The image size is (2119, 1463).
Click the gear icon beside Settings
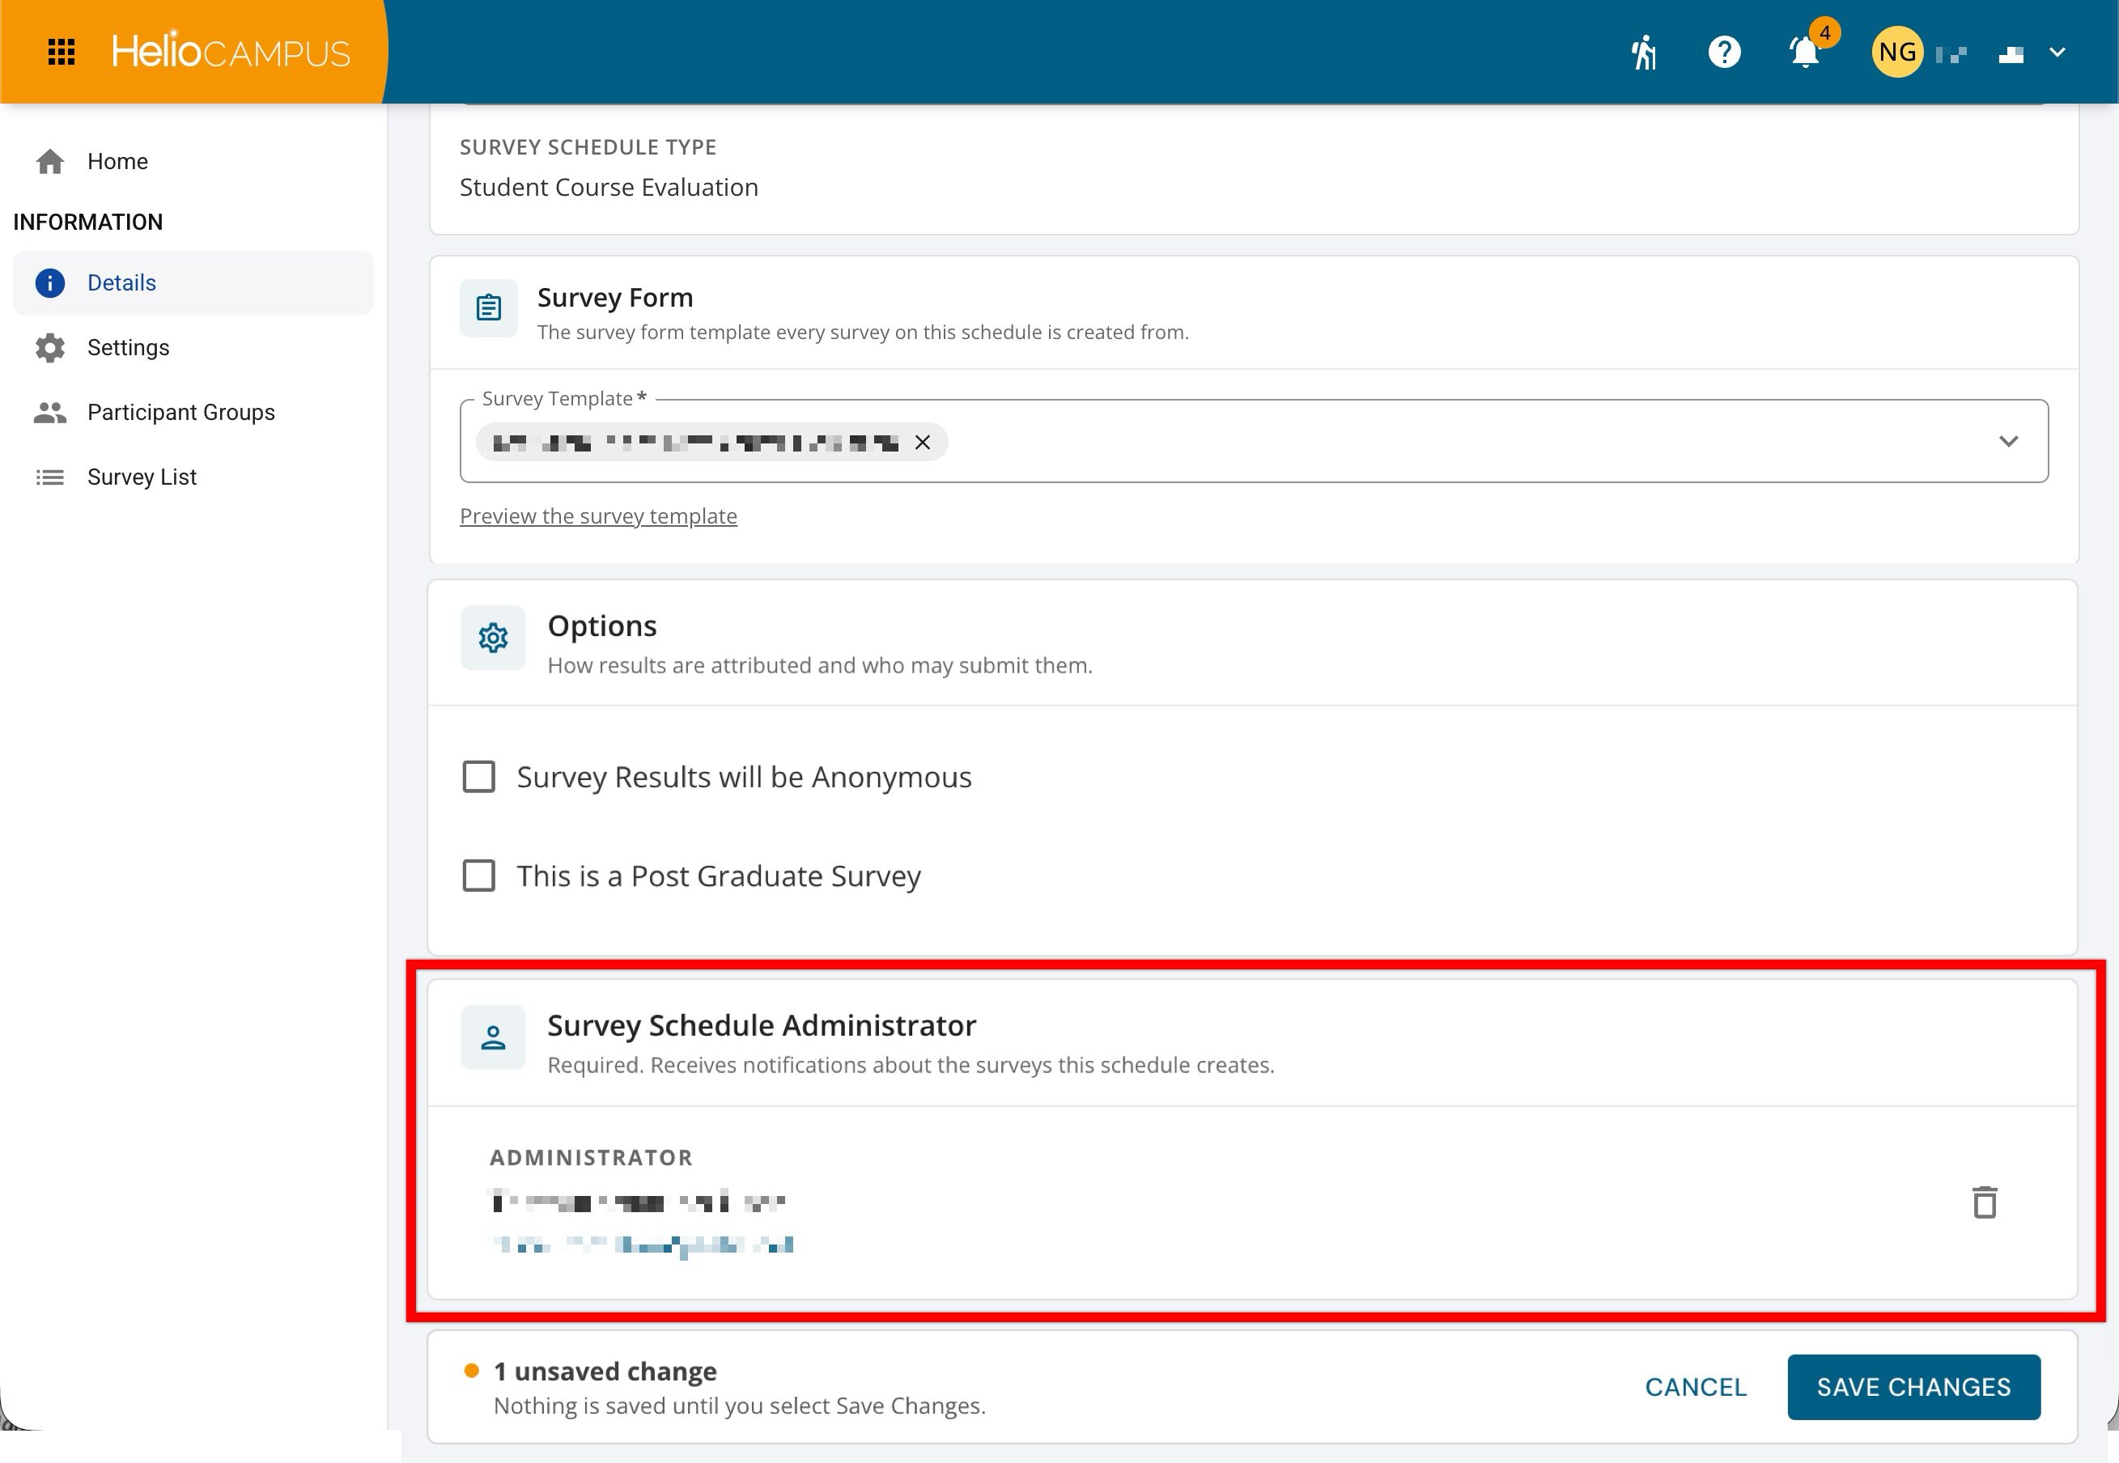[x=50, y=347]
